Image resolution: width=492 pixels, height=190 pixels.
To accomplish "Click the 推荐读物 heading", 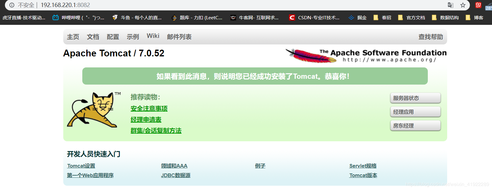I will 145,97.
